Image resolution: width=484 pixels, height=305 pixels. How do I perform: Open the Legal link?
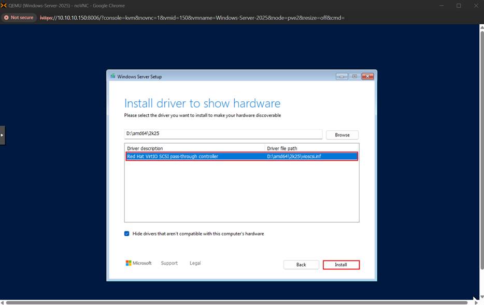[x=195, y=263]
